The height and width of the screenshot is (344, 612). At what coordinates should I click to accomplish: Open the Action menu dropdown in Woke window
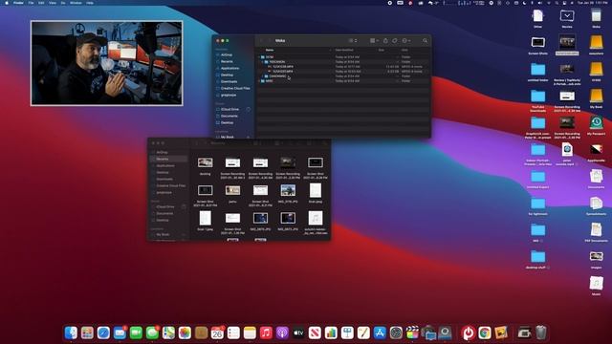[x=405, y=40]
